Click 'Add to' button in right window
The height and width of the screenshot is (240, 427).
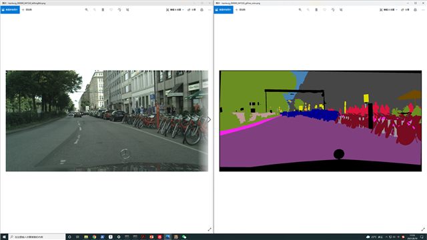click(x=240, y=10)
